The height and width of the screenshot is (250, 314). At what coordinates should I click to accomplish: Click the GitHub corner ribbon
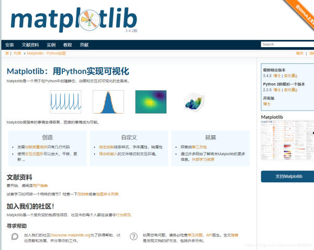coord(302,10)
